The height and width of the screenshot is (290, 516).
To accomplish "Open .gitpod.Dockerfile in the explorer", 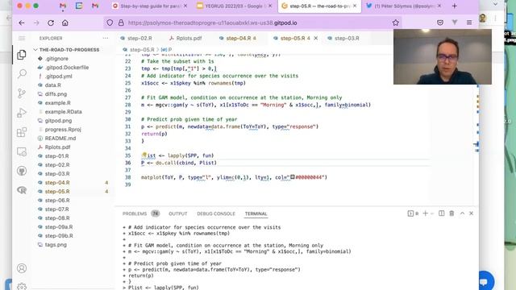I will click(67, 68).
